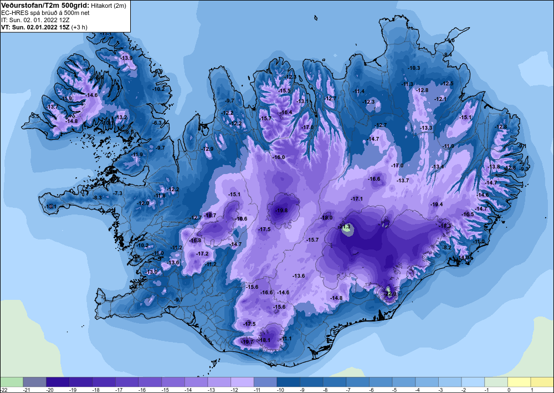Image resolution: width=554 pixels, height=393 pixels.
Task: Click the -11.3 temperature label
Action: pyautogui.click(x=407, y=84)
